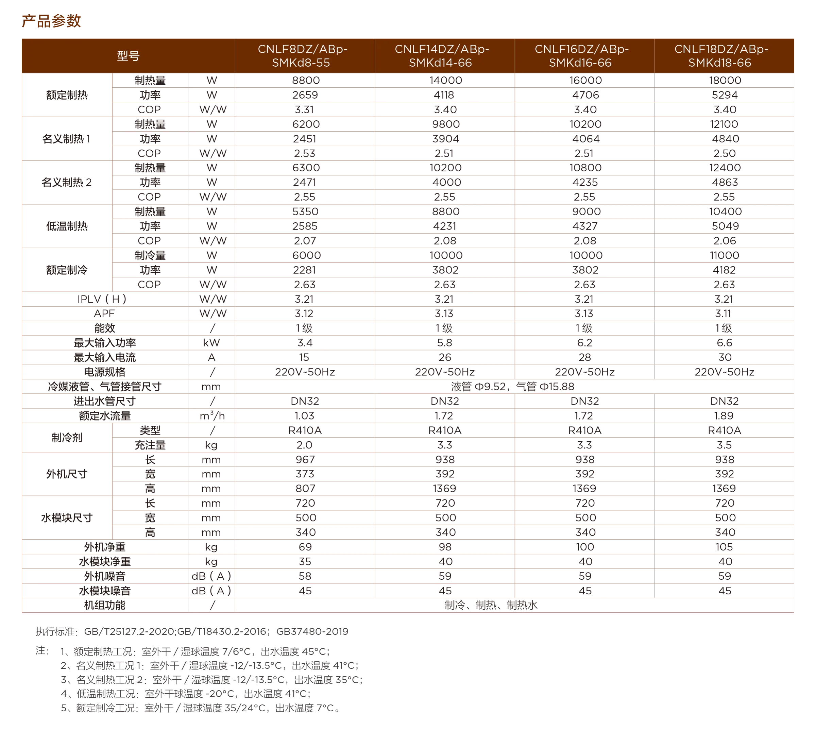Click the m³/h unit cell for 水流量
This screenshot has height=748, width=816.
212,416
